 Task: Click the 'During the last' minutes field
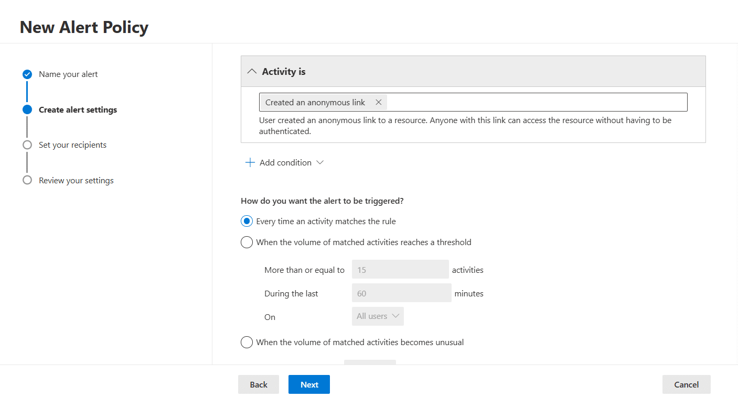pos(402,293)
